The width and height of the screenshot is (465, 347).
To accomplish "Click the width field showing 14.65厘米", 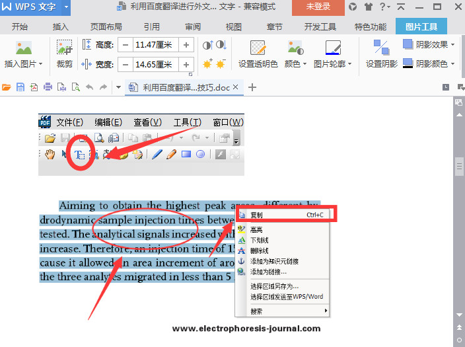I will pyautogui.click(x=155, y=64).
